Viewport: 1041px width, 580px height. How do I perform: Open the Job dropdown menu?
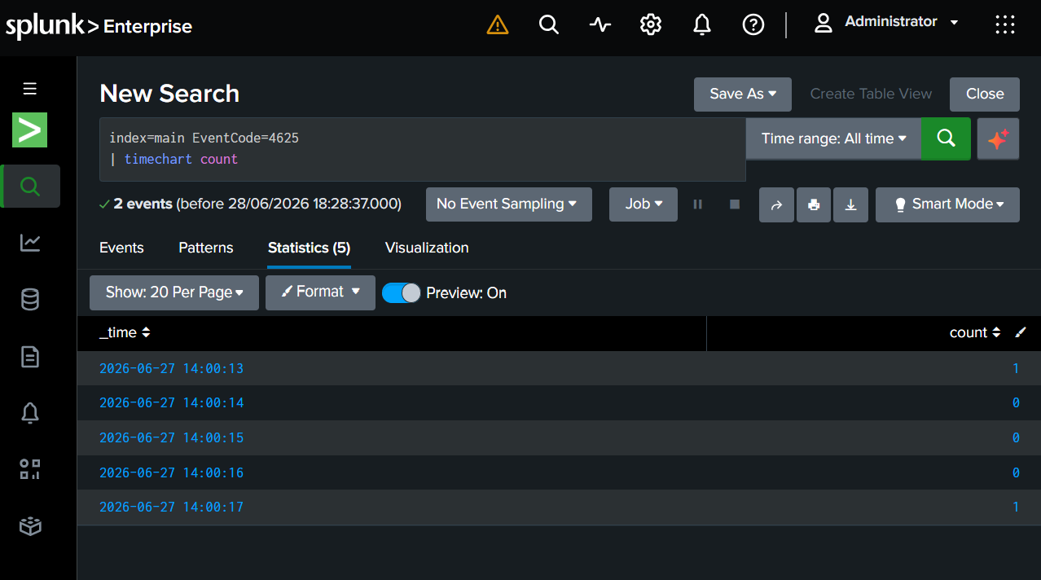[643, 204]
